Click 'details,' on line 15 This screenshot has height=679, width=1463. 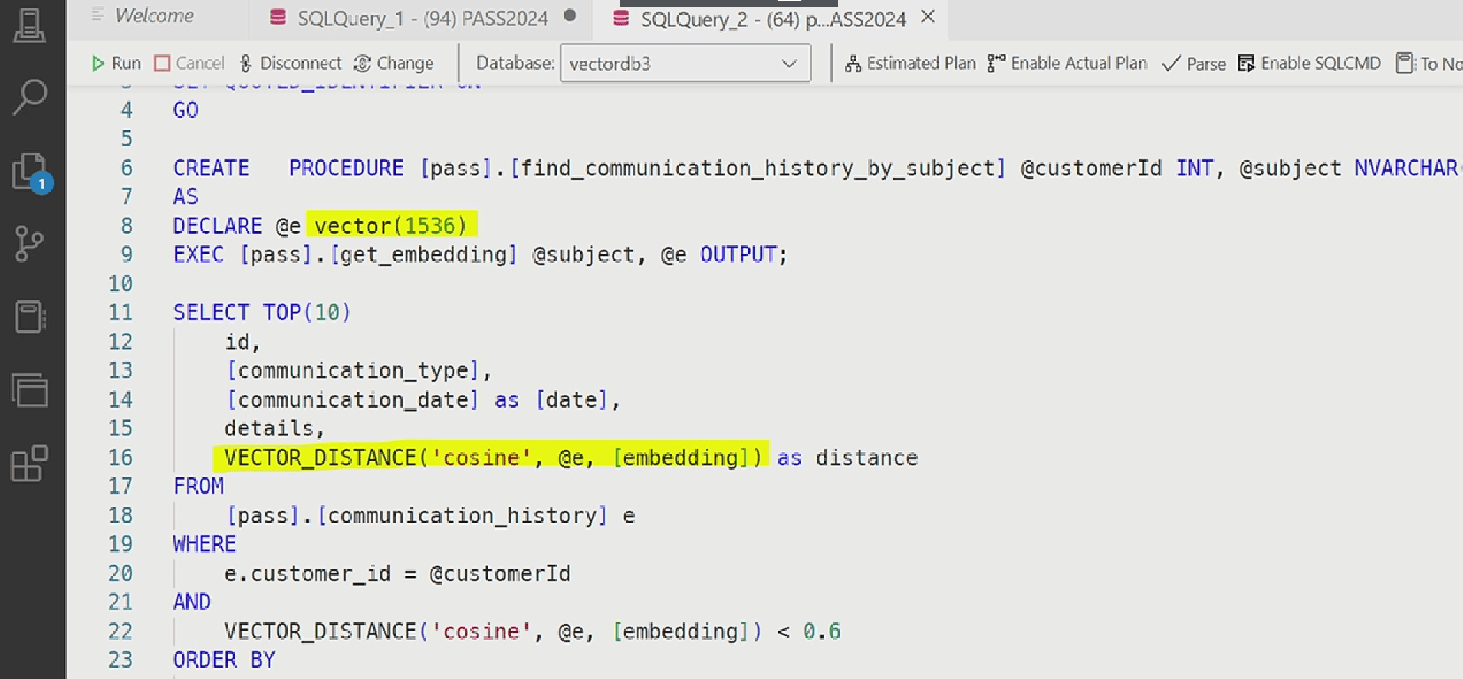pyautogui.click(x=275, y=428)
